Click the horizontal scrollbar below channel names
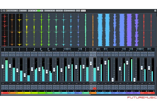The height and width of the screenshot is (105, 157). click(46, 94)
